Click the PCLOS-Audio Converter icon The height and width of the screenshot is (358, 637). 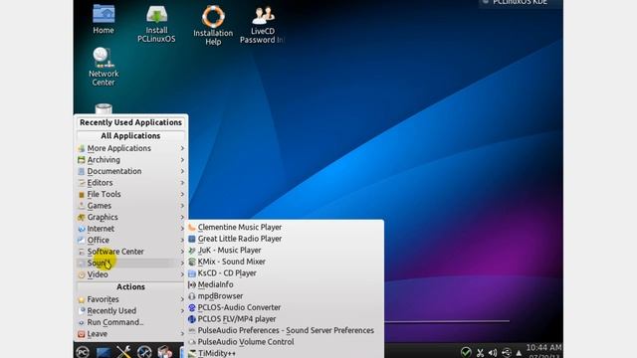pyautogui.click(x=192, y=307)
